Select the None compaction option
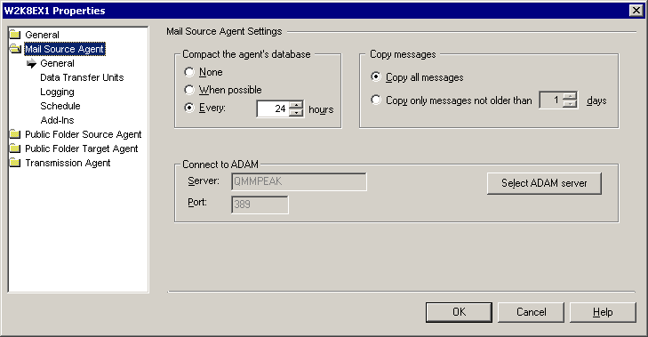This screenshot has width=648, height=337. coord(189,72)
